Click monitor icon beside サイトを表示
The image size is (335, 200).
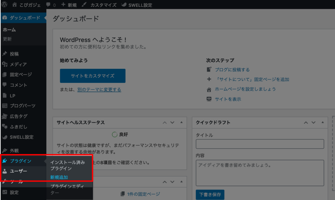coord(209,99)
